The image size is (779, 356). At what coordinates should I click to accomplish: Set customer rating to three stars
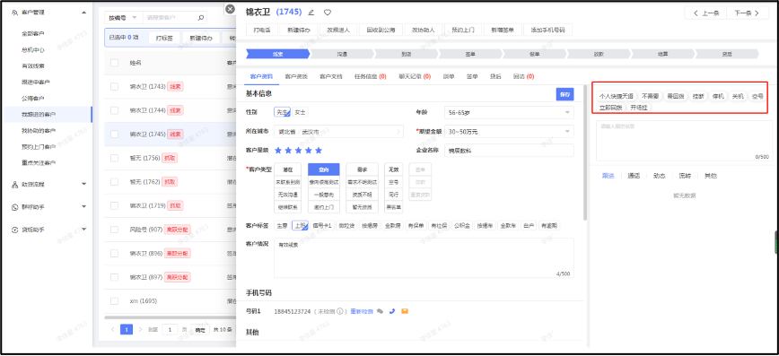point(299,150)
